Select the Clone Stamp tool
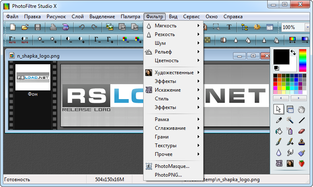This screenshot has width=313, height=187. point(301,142)
